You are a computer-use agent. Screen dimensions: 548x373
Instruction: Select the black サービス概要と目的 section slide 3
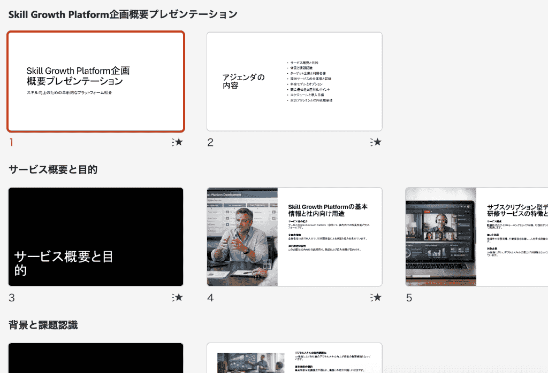(x=96, y=237)
